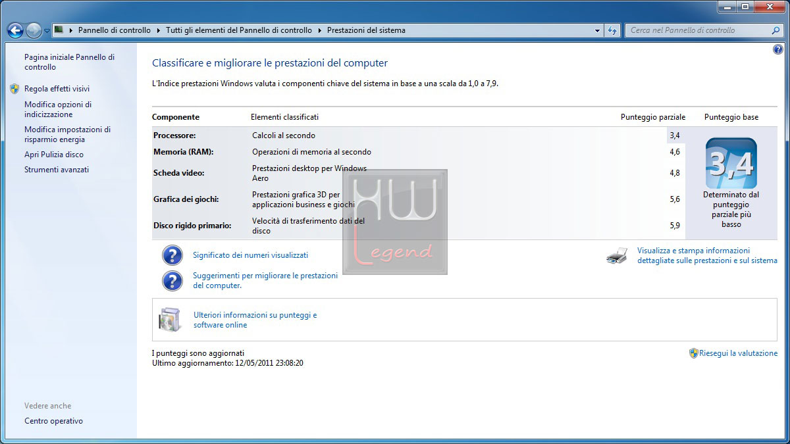Click 'Classificare e migliorare le prestazioni del computer' heading

[x=270, y=63]
